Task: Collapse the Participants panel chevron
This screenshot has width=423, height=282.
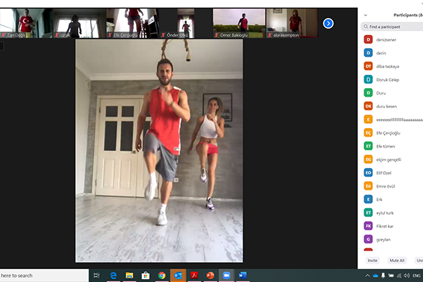Action: [x=366, y=15]
